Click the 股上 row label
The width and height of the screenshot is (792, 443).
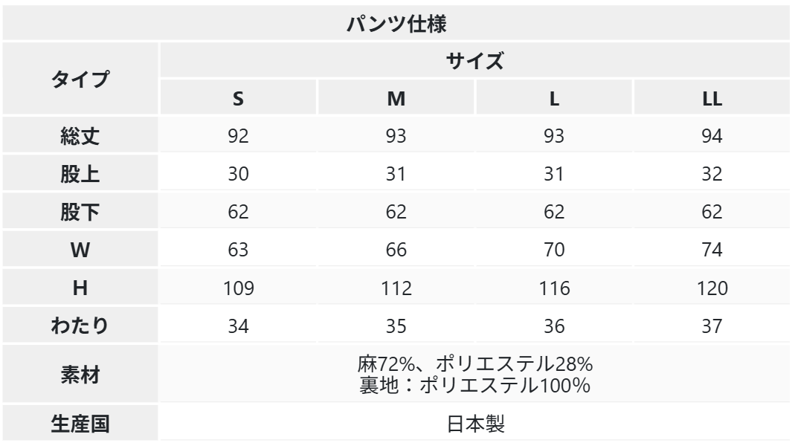pyautogui.click(x=80, y=174)
